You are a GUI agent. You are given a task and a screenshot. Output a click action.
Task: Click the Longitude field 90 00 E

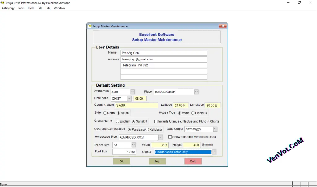click(x=212, y=105)
